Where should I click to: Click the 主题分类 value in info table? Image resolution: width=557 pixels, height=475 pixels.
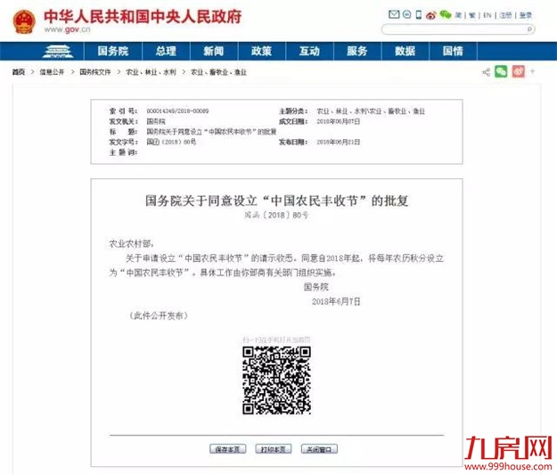(371, 111)
